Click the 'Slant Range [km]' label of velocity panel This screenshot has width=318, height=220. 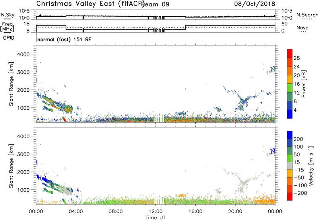tap(11, 166)
